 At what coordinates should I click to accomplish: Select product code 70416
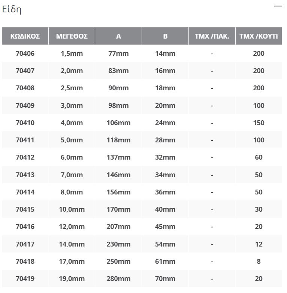pyautogui.click(x=25, y=227)
